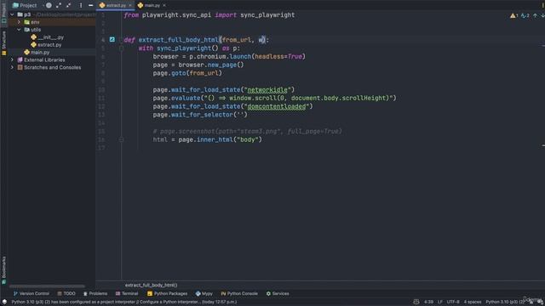Viewport: 545px width, 306px height.
Task: Click the extract_full_body_html() breadcrumb
Action: coord(151,286)
